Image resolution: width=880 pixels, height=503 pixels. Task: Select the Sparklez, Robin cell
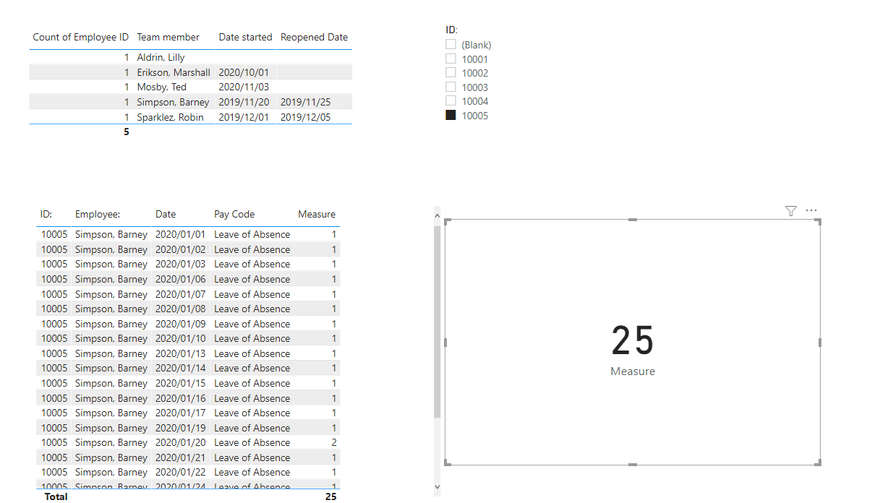pyautogui.click(x=171, y=117)
